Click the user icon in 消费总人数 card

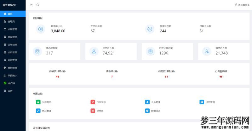pos(207,51)
